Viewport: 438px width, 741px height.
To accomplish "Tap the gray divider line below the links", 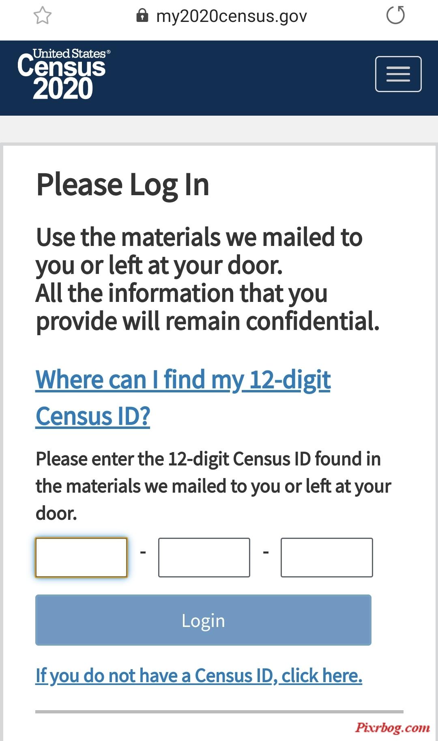I will 219,711.
